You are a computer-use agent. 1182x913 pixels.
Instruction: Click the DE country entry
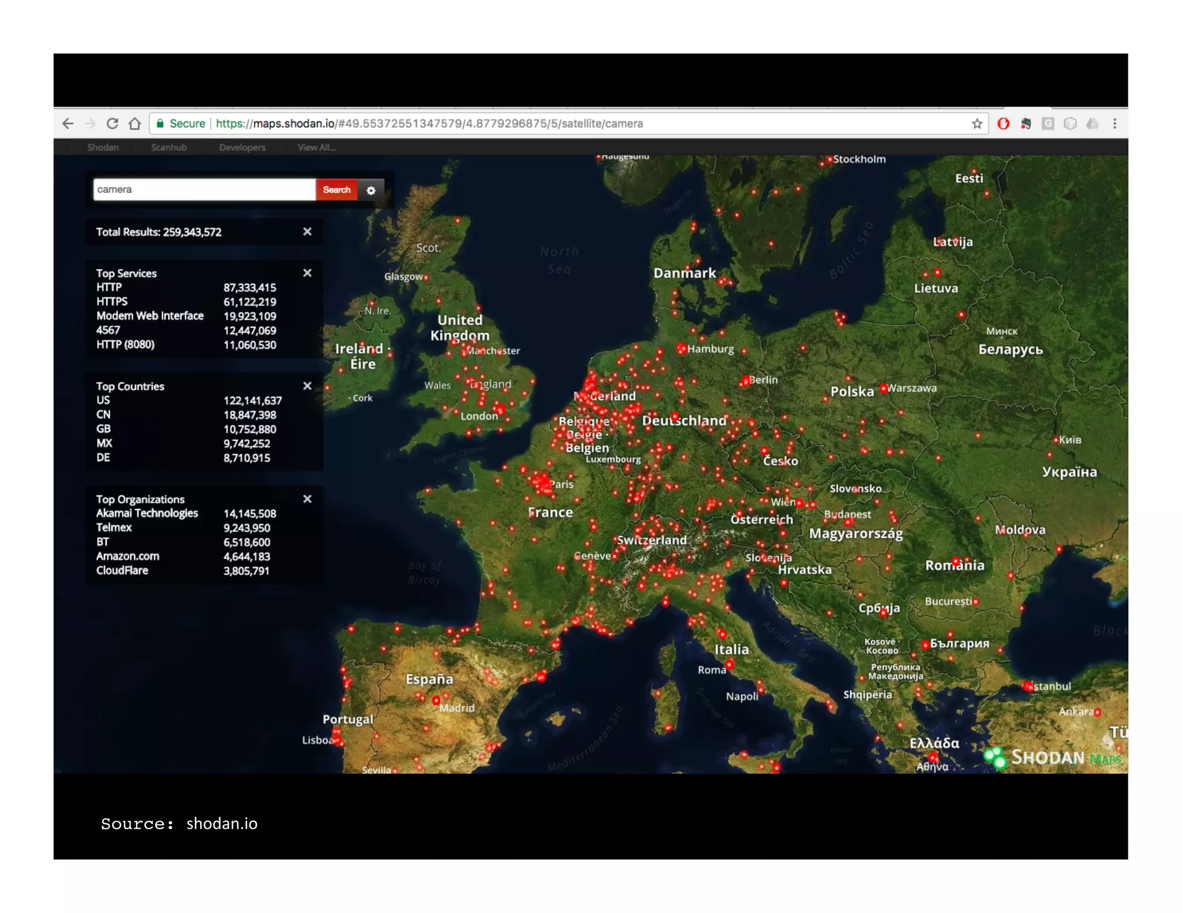183,458
